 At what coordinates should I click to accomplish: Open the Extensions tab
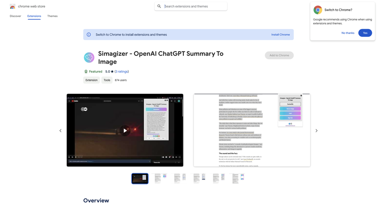[x=34, y=16]
